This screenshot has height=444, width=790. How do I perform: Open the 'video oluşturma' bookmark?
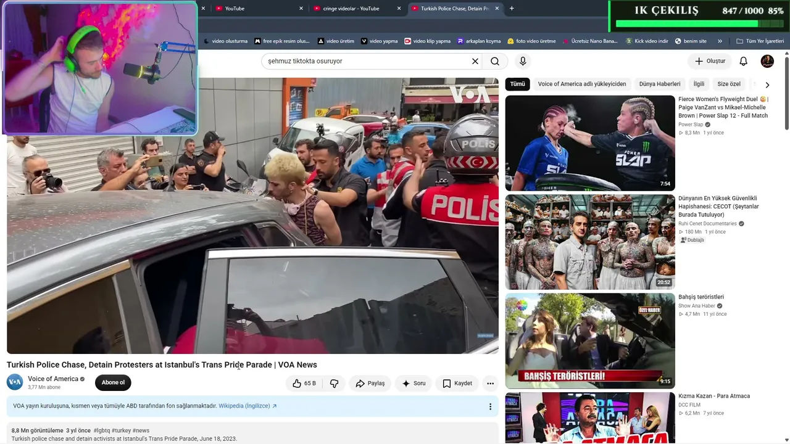[226, 41]
